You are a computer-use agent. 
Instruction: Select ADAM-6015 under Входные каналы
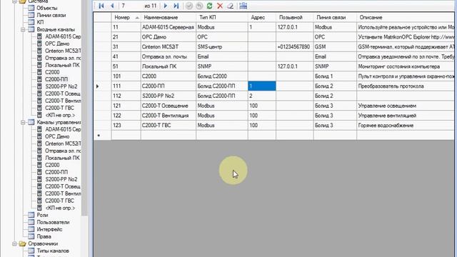63,36
